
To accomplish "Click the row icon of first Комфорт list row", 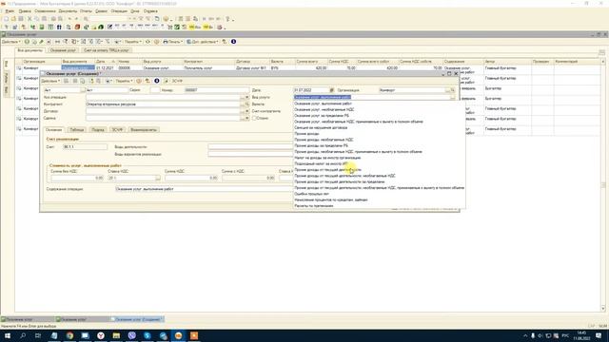I will click(19, 67).
